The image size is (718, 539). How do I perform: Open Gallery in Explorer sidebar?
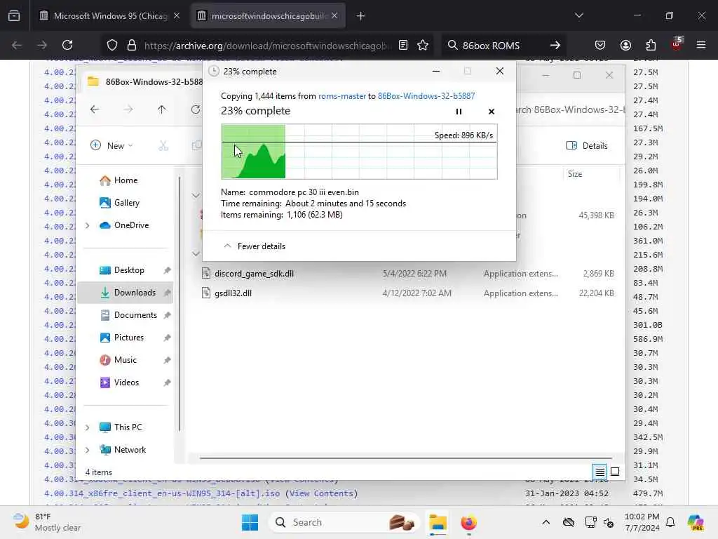pos(119,203)
